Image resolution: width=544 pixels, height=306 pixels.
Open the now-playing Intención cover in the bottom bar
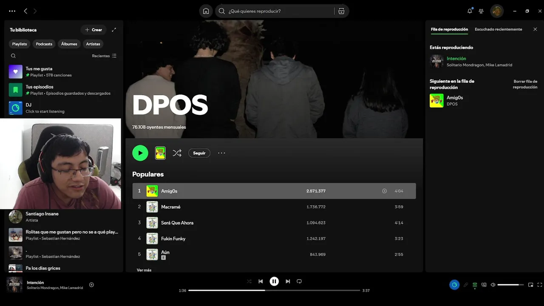coord(14,285)
